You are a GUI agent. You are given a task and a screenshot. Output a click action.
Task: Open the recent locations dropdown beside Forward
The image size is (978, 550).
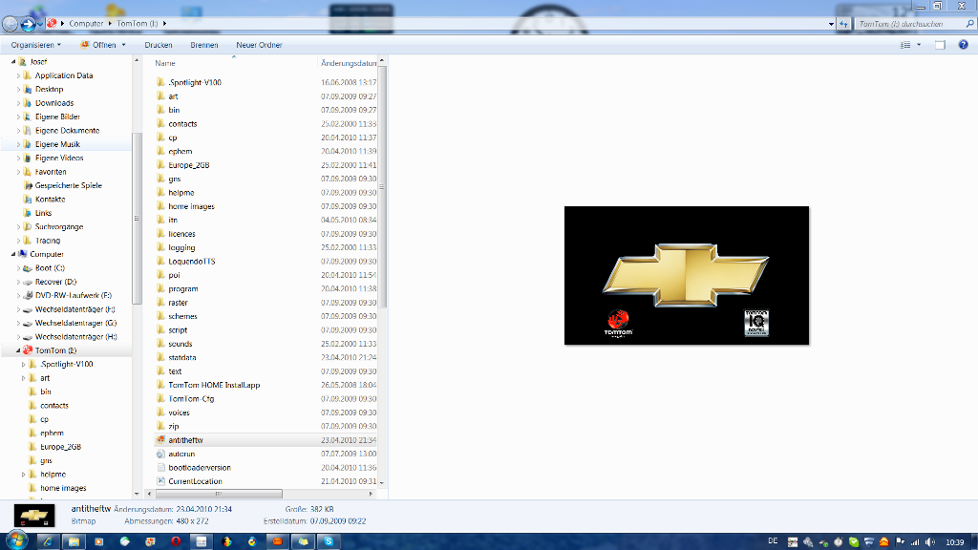(40, 24)
